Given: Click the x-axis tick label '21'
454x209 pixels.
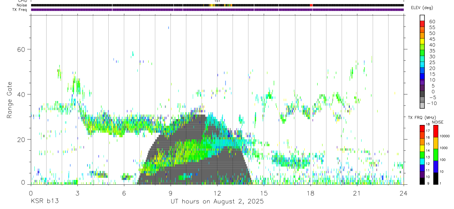Looking at the screenshot, I should (x=357, y=194).
